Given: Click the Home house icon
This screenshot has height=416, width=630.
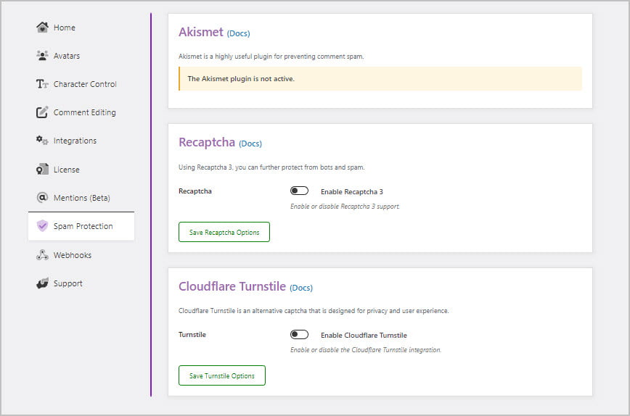Looking at the screenshot, I should (x=42, y=28).
